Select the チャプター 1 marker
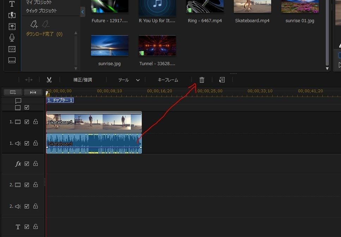Viewport: 341px width, 237px height. point(60,100)
